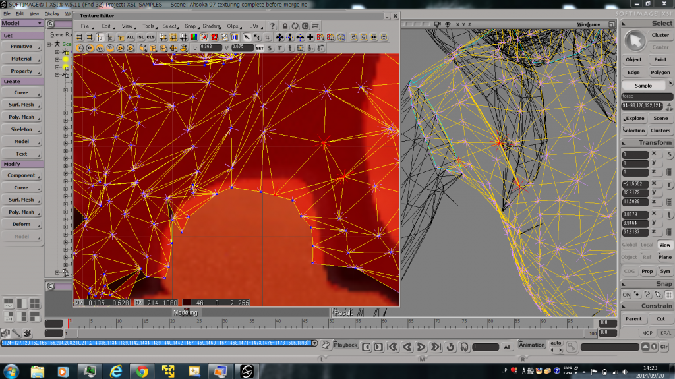The width and height of the screenshot is (675, 379).
Task: Toggle Local transform mode
Action: click(647, 245)
